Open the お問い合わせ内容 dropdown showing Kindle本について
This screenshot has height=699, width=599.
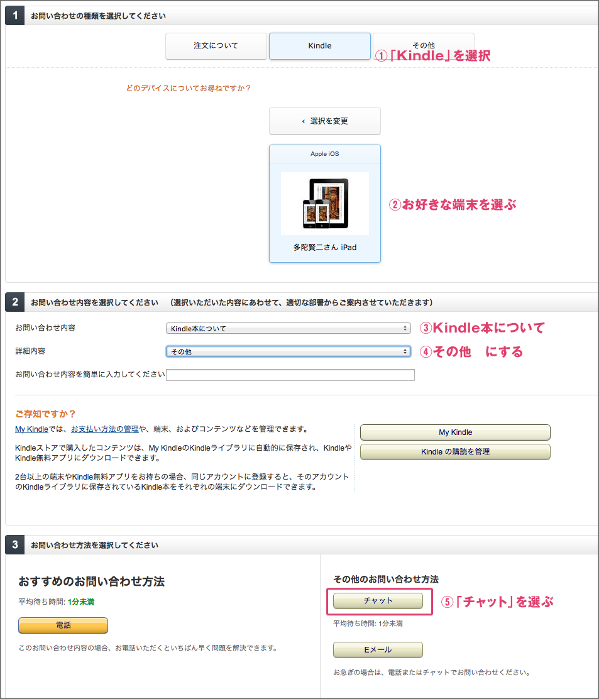click(x=288, y=329)
